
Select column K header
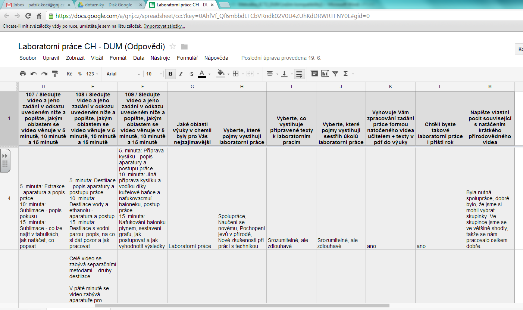(391, 86)
